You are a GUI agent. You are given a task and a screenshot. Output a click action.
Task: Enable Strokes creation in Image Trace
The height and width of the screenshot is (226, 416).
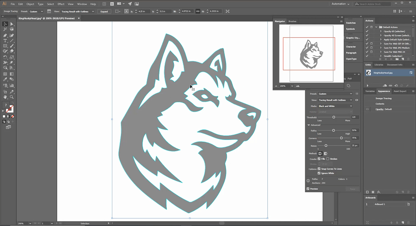[327, 159]
